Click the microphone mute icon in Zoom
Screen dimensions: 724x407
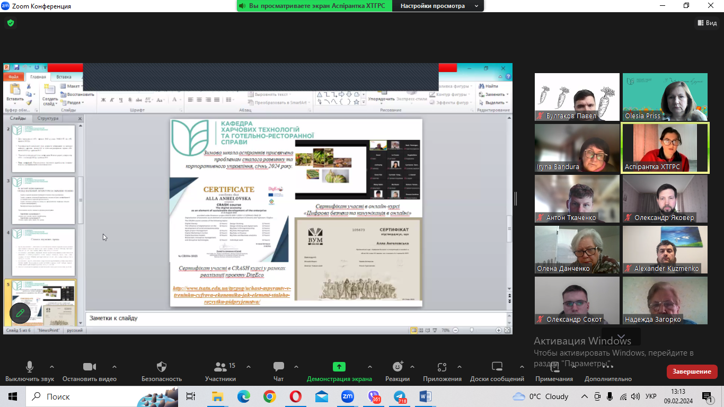[x=30, y=367]
